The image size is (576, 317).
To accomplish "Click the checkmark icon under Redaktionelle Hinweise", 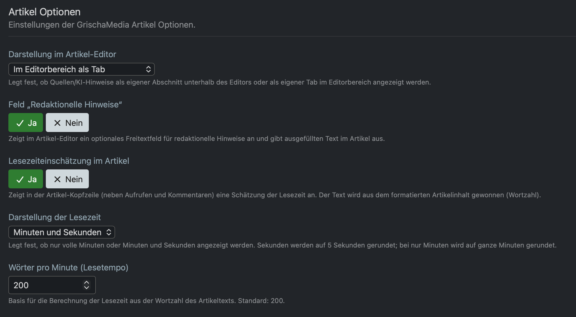I will coord(20,123).
